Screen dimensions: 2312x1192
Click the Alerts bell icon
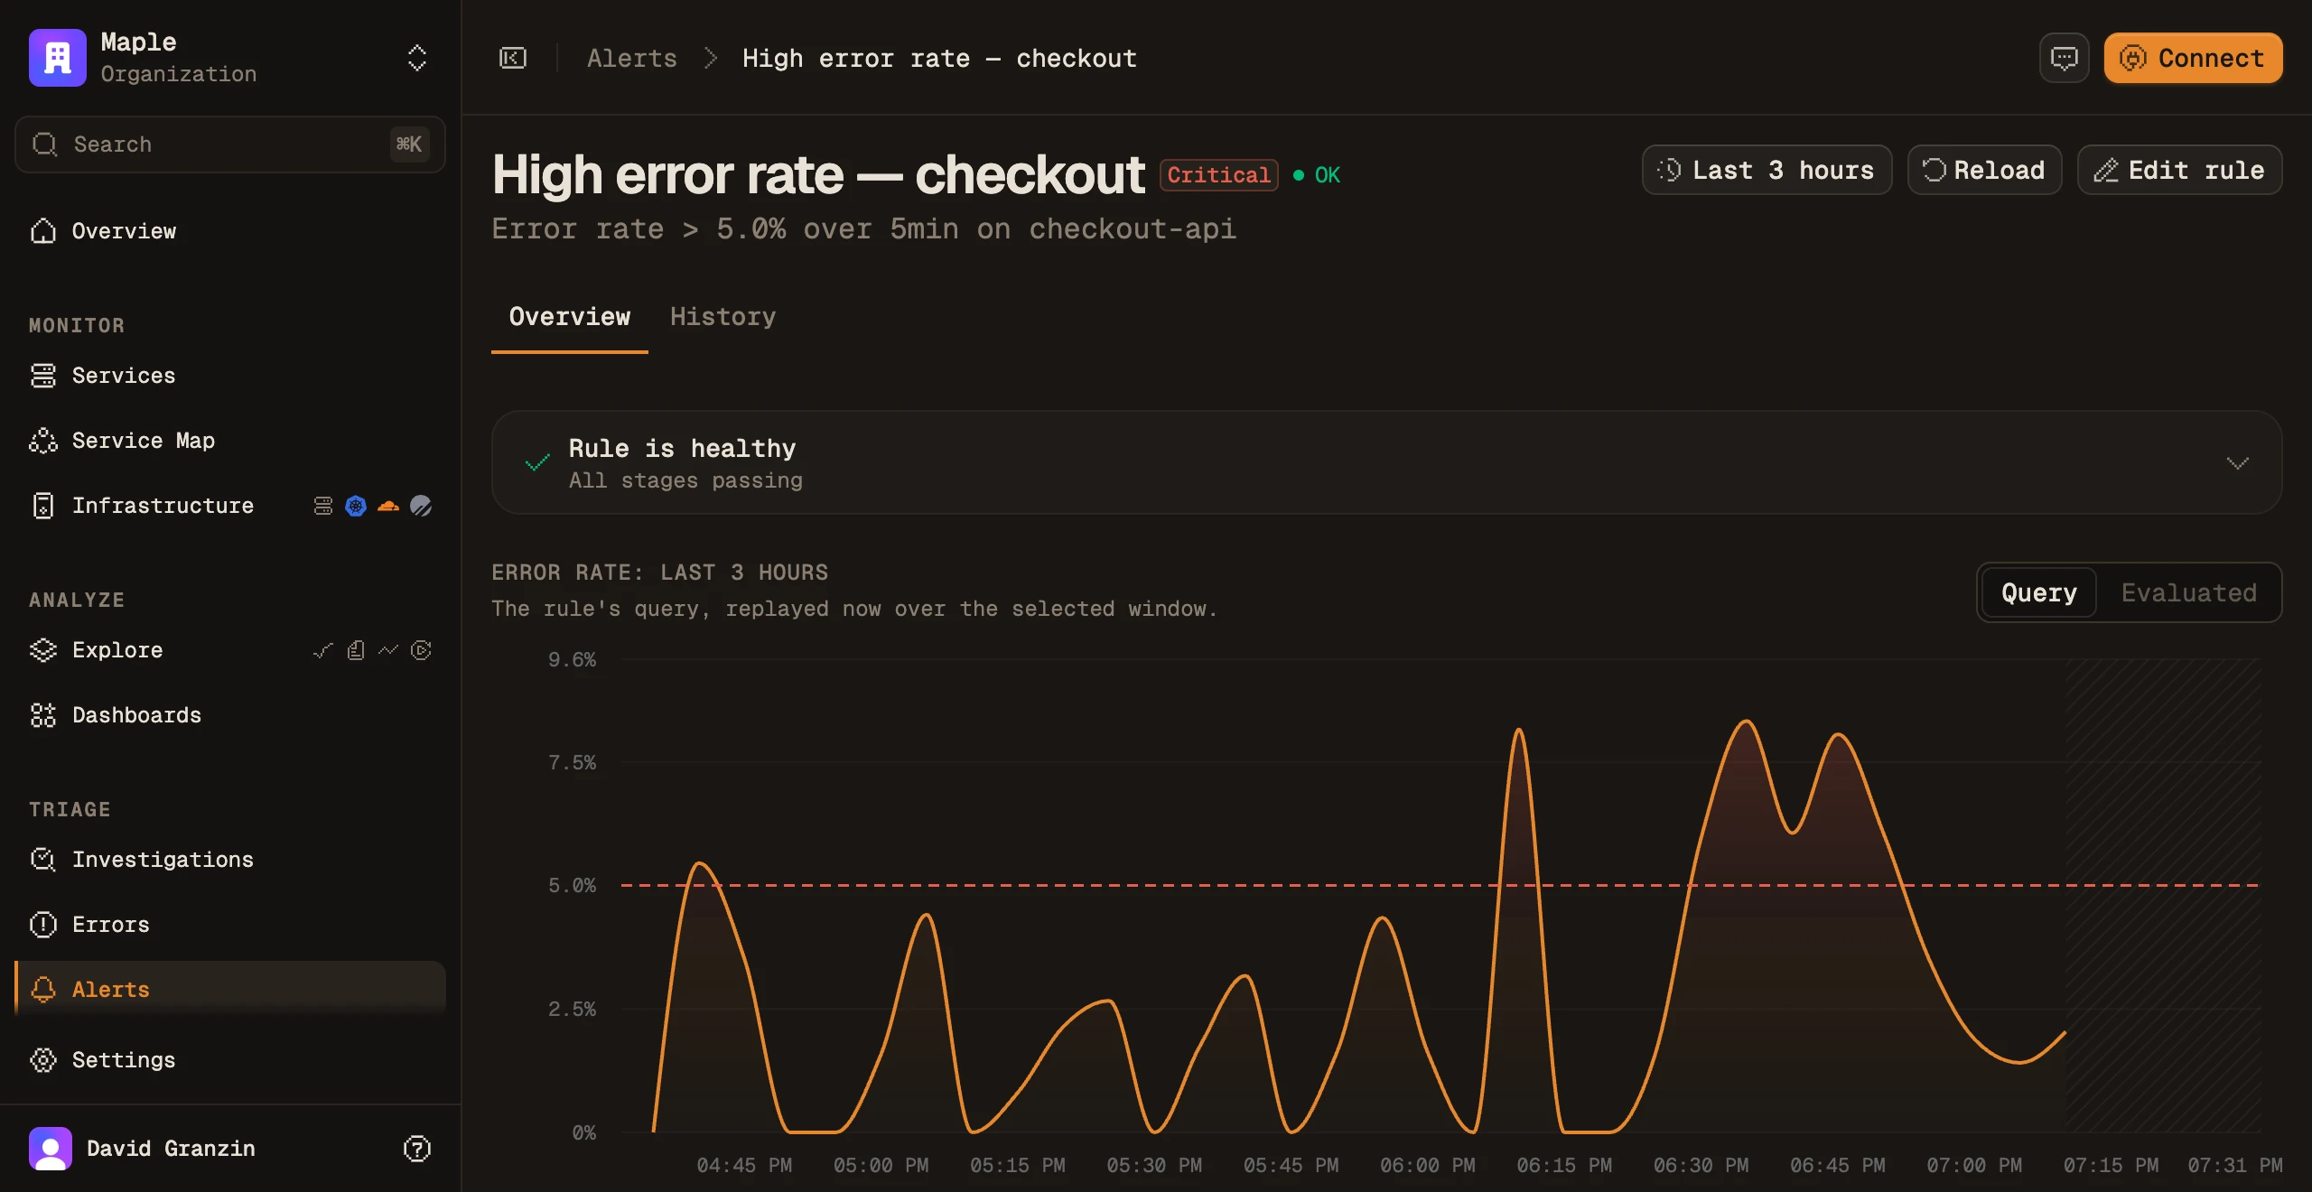point(42,990)
